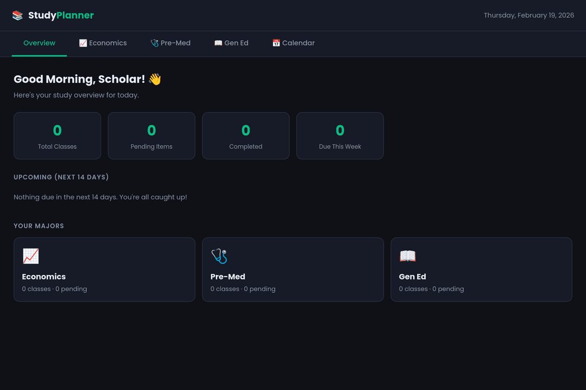Click the Good Morning, Scholar! heading

pos(79,79)
